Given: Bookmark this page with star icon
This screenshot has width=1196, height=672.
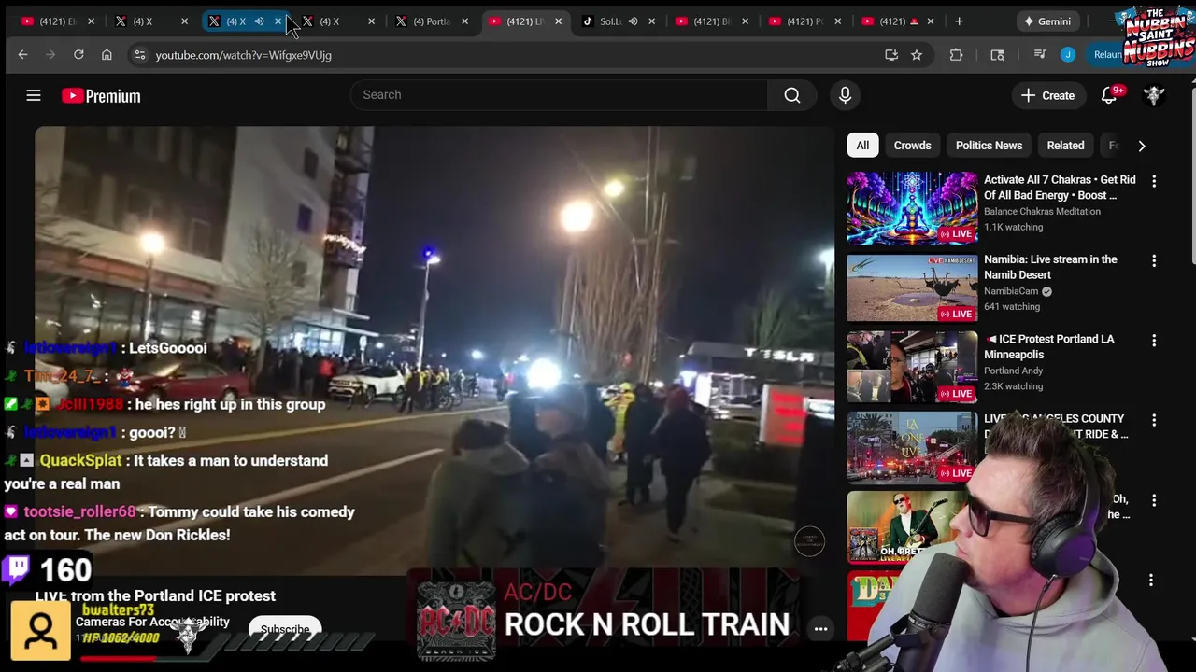Looking at the screenshot, I should coord(917,55).
